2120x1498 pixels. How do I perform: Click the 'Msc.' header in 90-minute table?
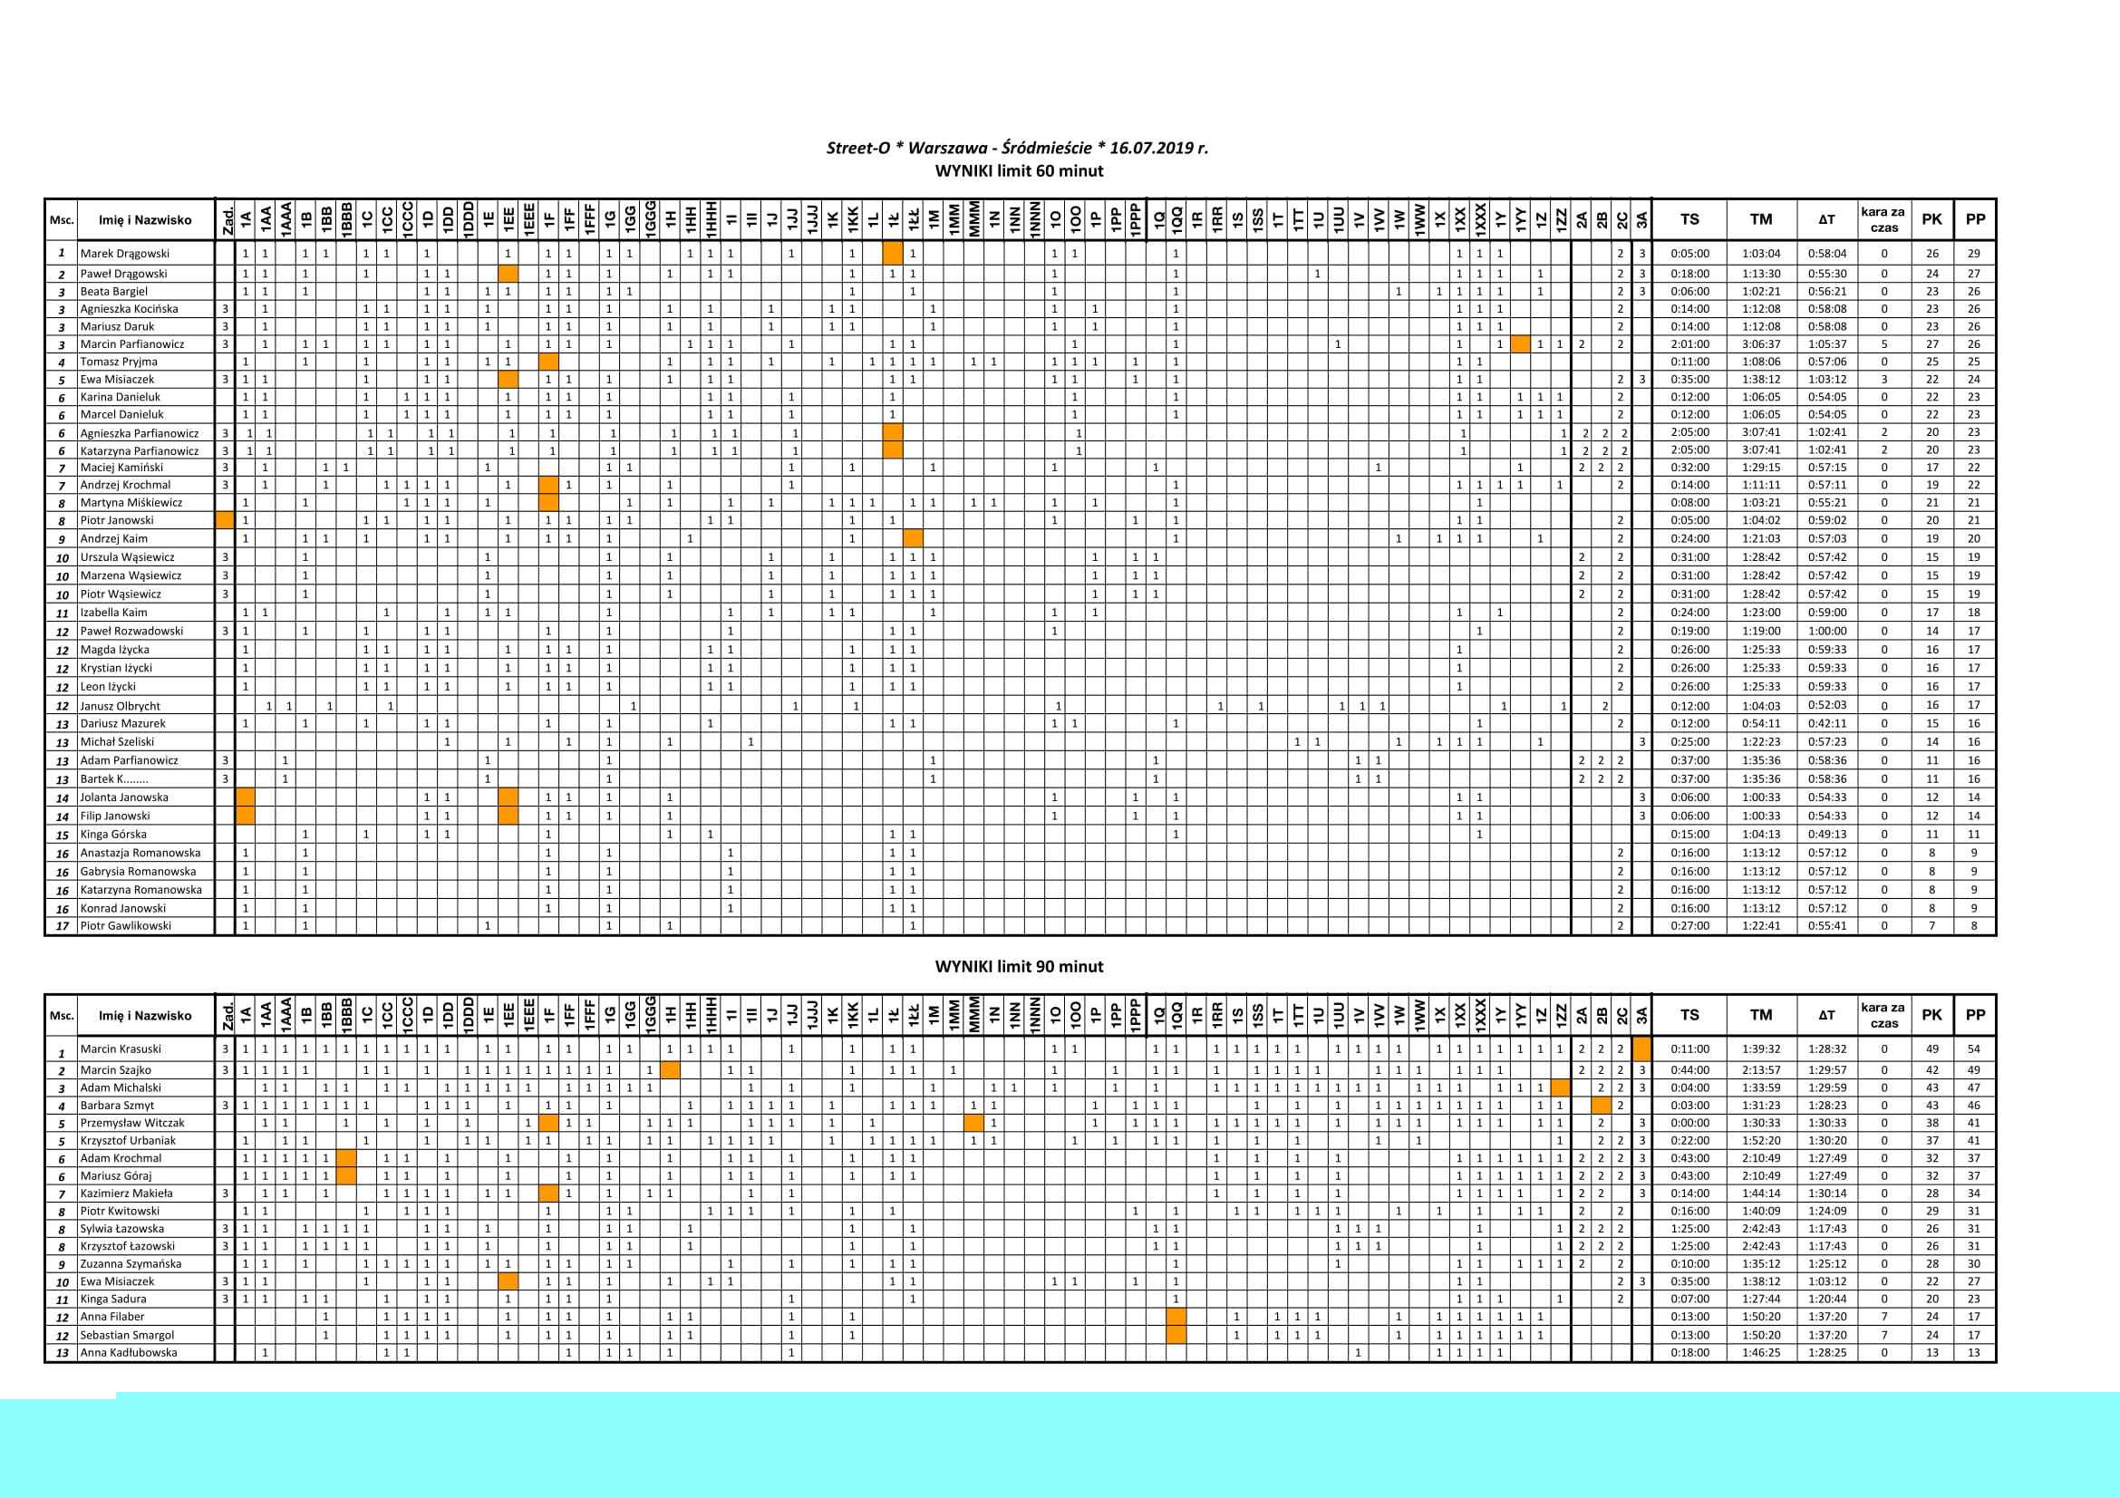(x=62, y=1015)
